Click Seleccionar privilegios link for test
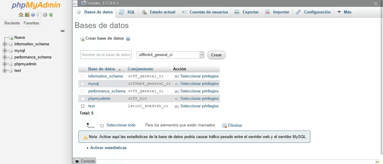The image size is (383, 164). [200, 106]
